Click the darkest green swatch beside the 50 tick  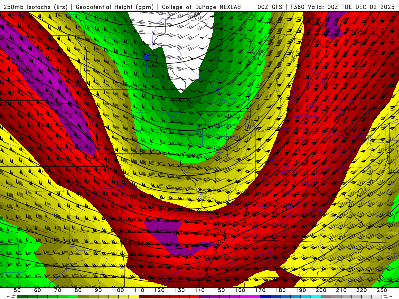pyautogui.click(x=22, y=296)
